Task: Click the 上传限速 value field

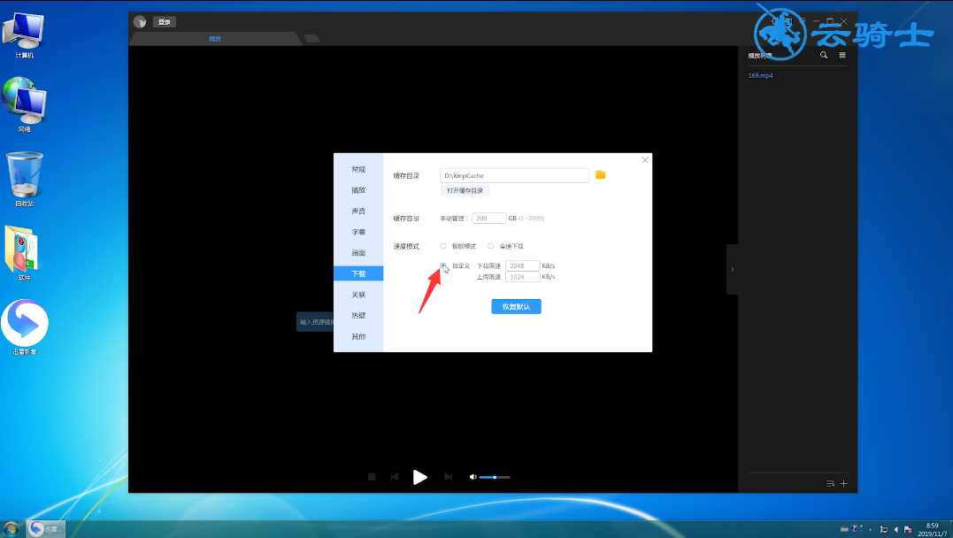Action: [x=522, y=277]
